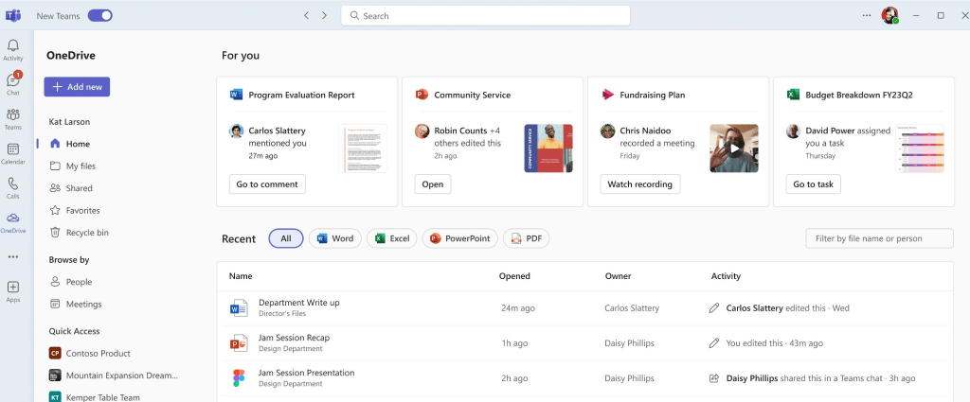The height and width of the screenshot is (402, 970).
Task: Click the Stream icon on the Fundraising Plan card
Action: tap(607, 95)
